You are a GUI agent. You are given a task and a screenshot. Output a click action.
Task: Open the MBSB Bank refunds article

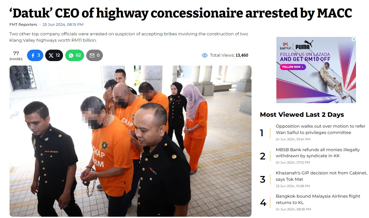[x=318, y=153]
